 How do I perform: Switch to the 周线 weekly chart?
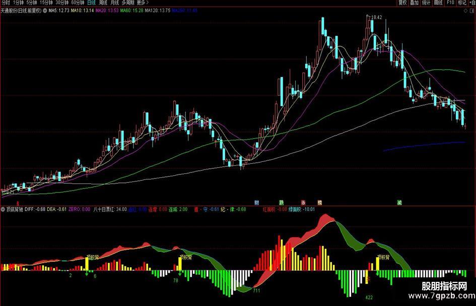103,3
